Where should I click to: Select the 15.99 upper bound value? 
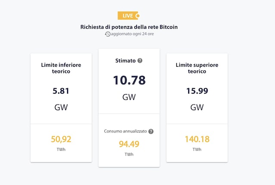(x=197, y=91)
